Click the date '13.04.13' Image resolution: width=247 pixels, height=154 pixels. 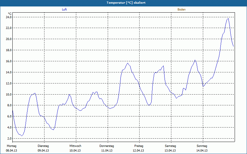click(x=170, y=151)
